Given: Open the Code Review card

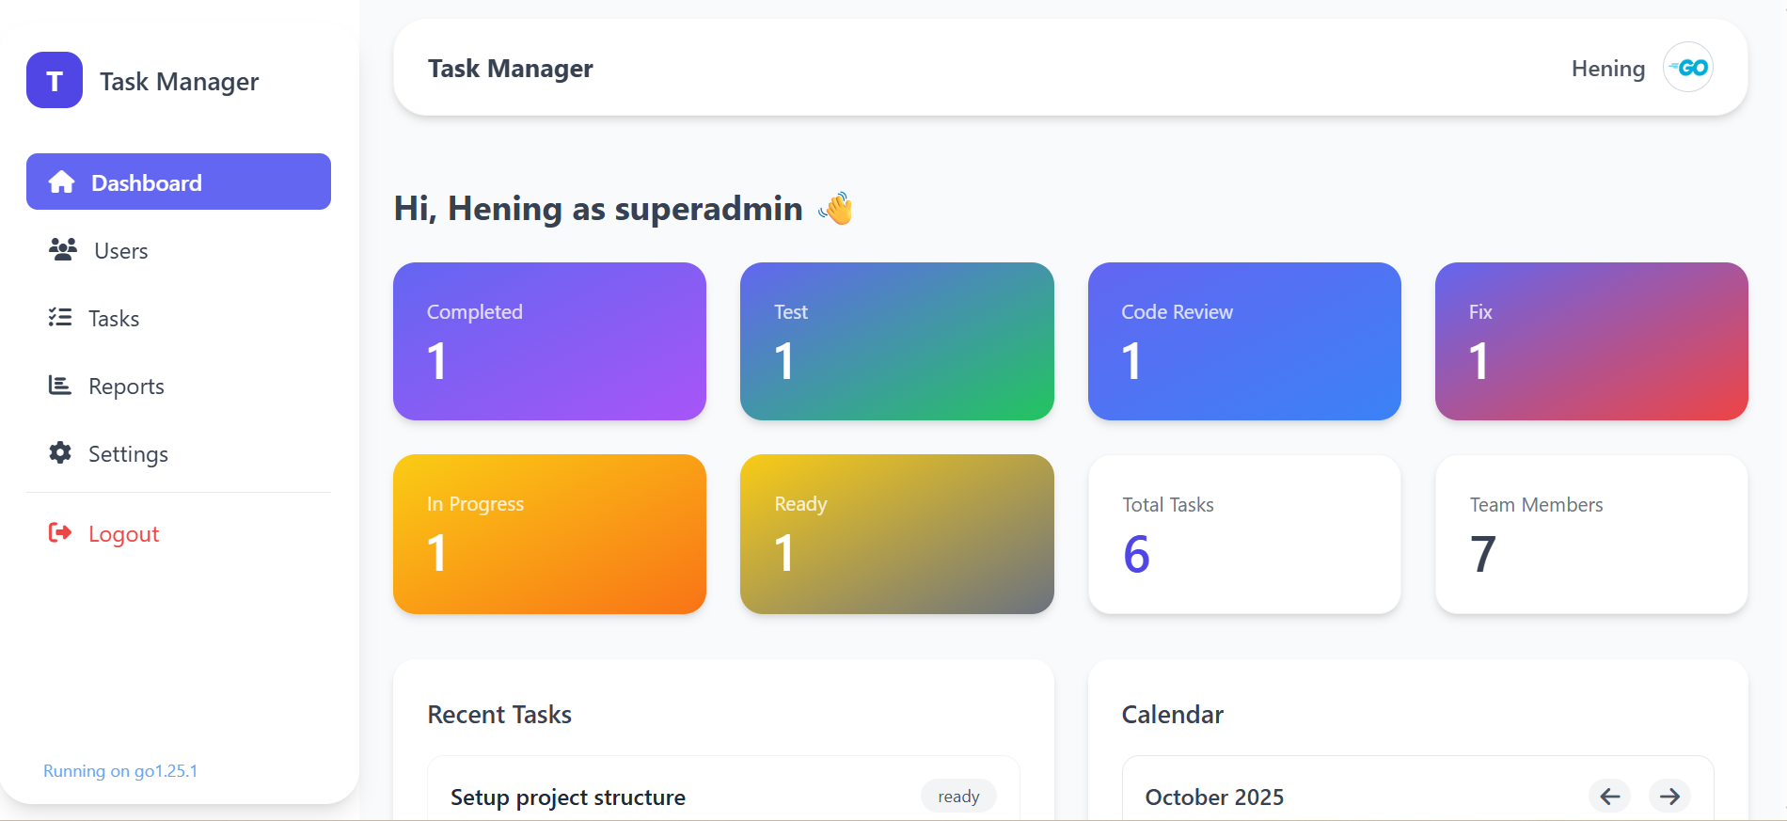Looking at the screenshot, I should click(x=1243, y=341).
